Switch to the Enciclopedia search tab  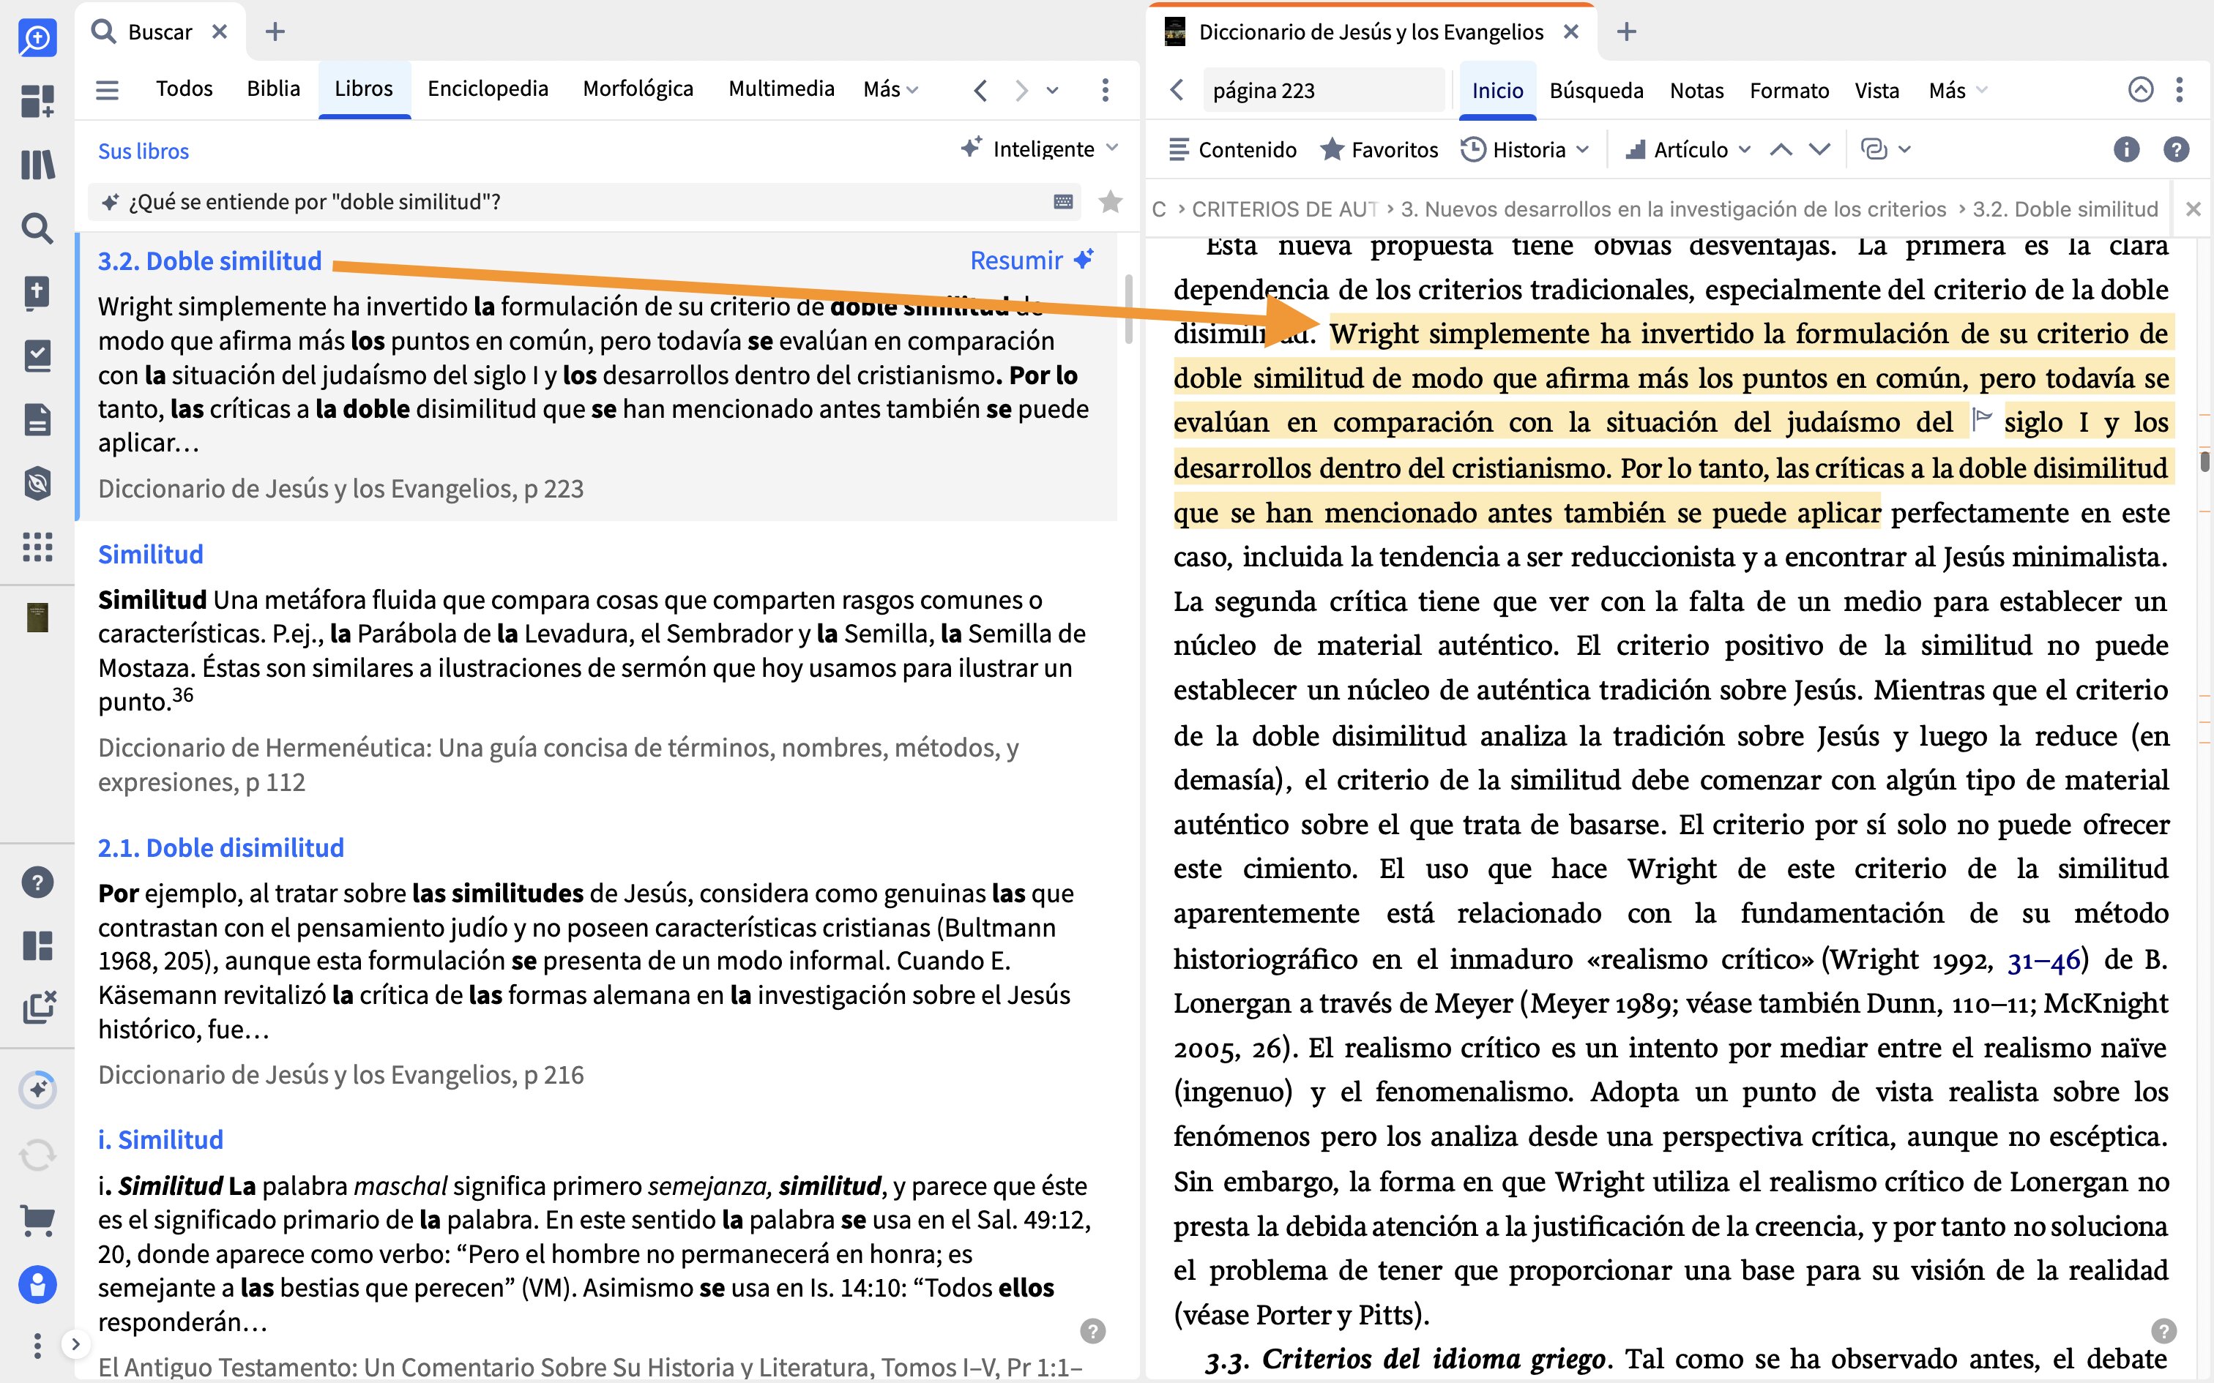pos(488,89)
